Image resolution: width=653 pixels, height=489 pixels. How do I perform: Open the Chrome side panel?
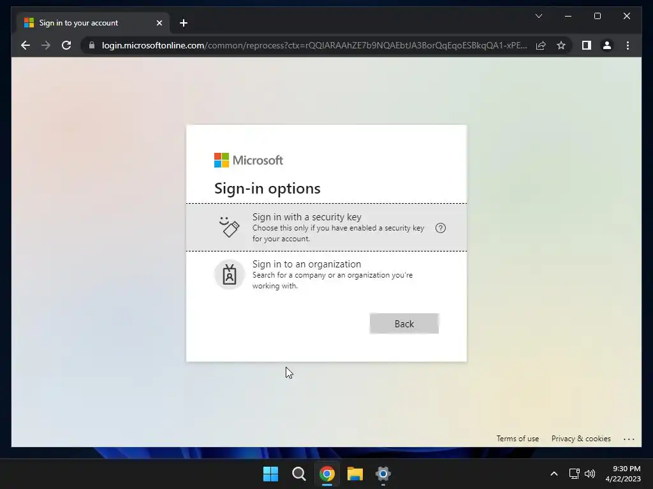pyautogui.click(x=587, y=45)
